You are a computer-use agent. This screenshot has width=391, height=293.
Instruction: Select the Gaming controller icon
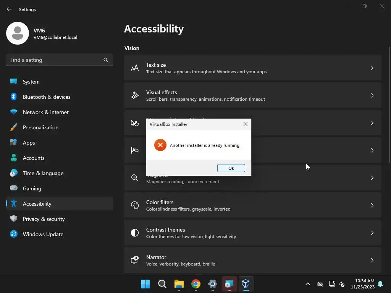point(14,188)
